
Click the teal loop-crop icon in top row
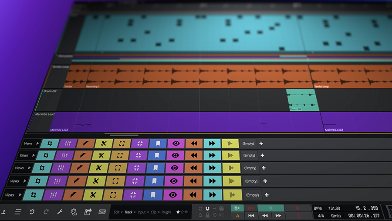coord(50,143)
